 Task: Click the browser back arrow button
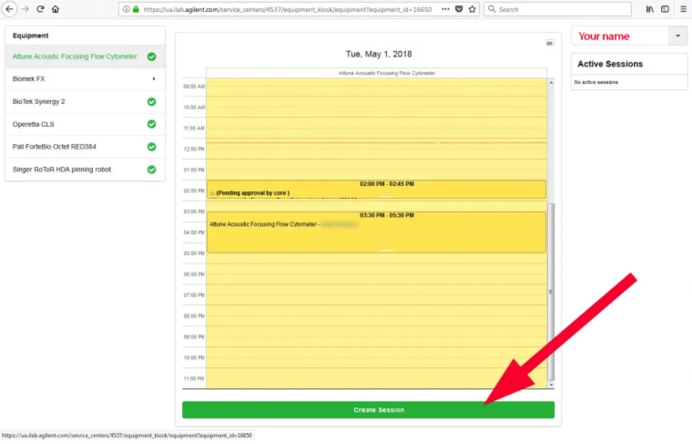(10, 9)
